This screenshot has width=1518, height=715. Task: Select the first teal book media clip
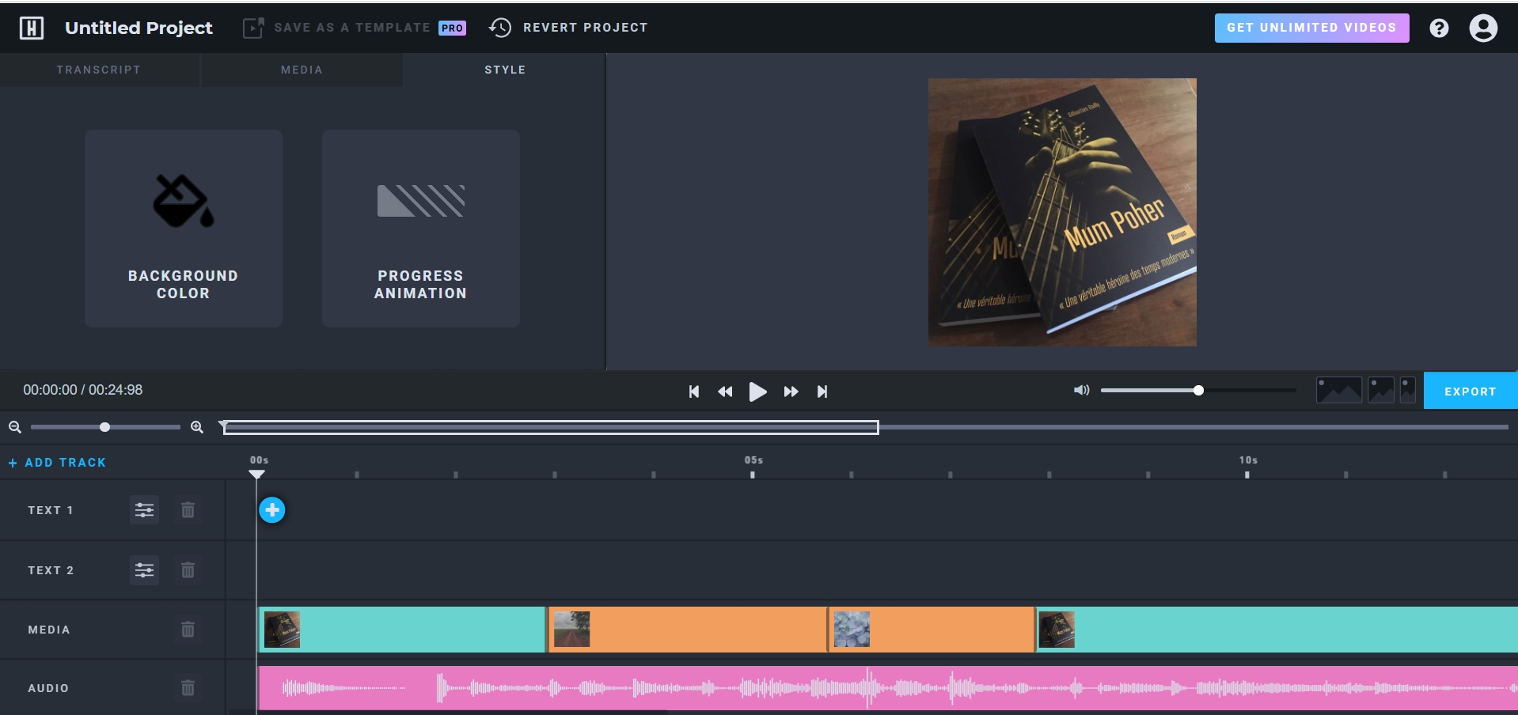pos(402,630)
